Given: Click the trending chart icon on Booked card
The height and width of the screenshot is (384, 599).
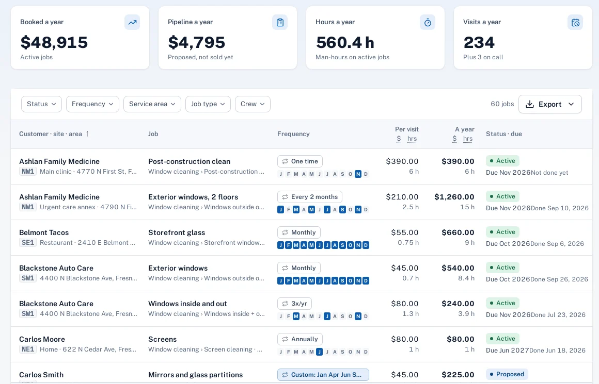Looking at the screenshot, I should (x=132, y=23).
